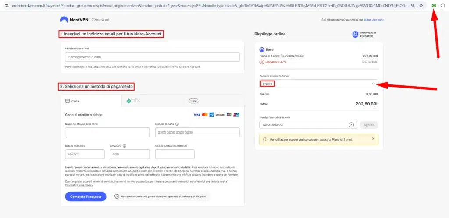The image size is (449, 218).
Task: Click the Completa l'acquisto button
Action: [86, 197]
